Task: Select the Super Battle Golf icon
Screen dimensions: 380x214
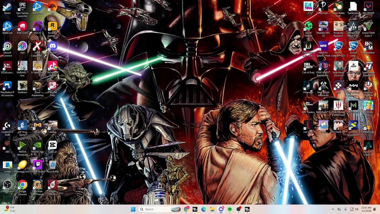Action: tap(338, 10)
